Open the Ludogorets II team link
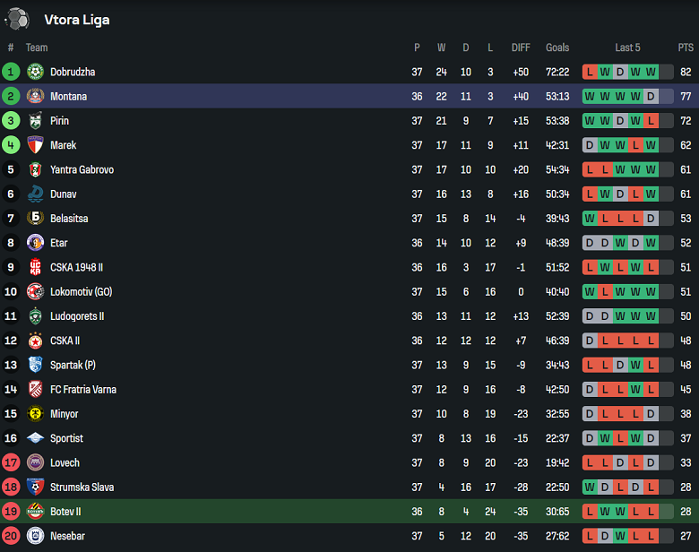The height and width of the screenshot is (552, 699). pos(77,316)
